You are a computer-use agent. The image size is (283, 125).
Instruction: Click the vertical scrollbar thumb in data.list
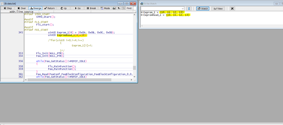tap(135, 68)
